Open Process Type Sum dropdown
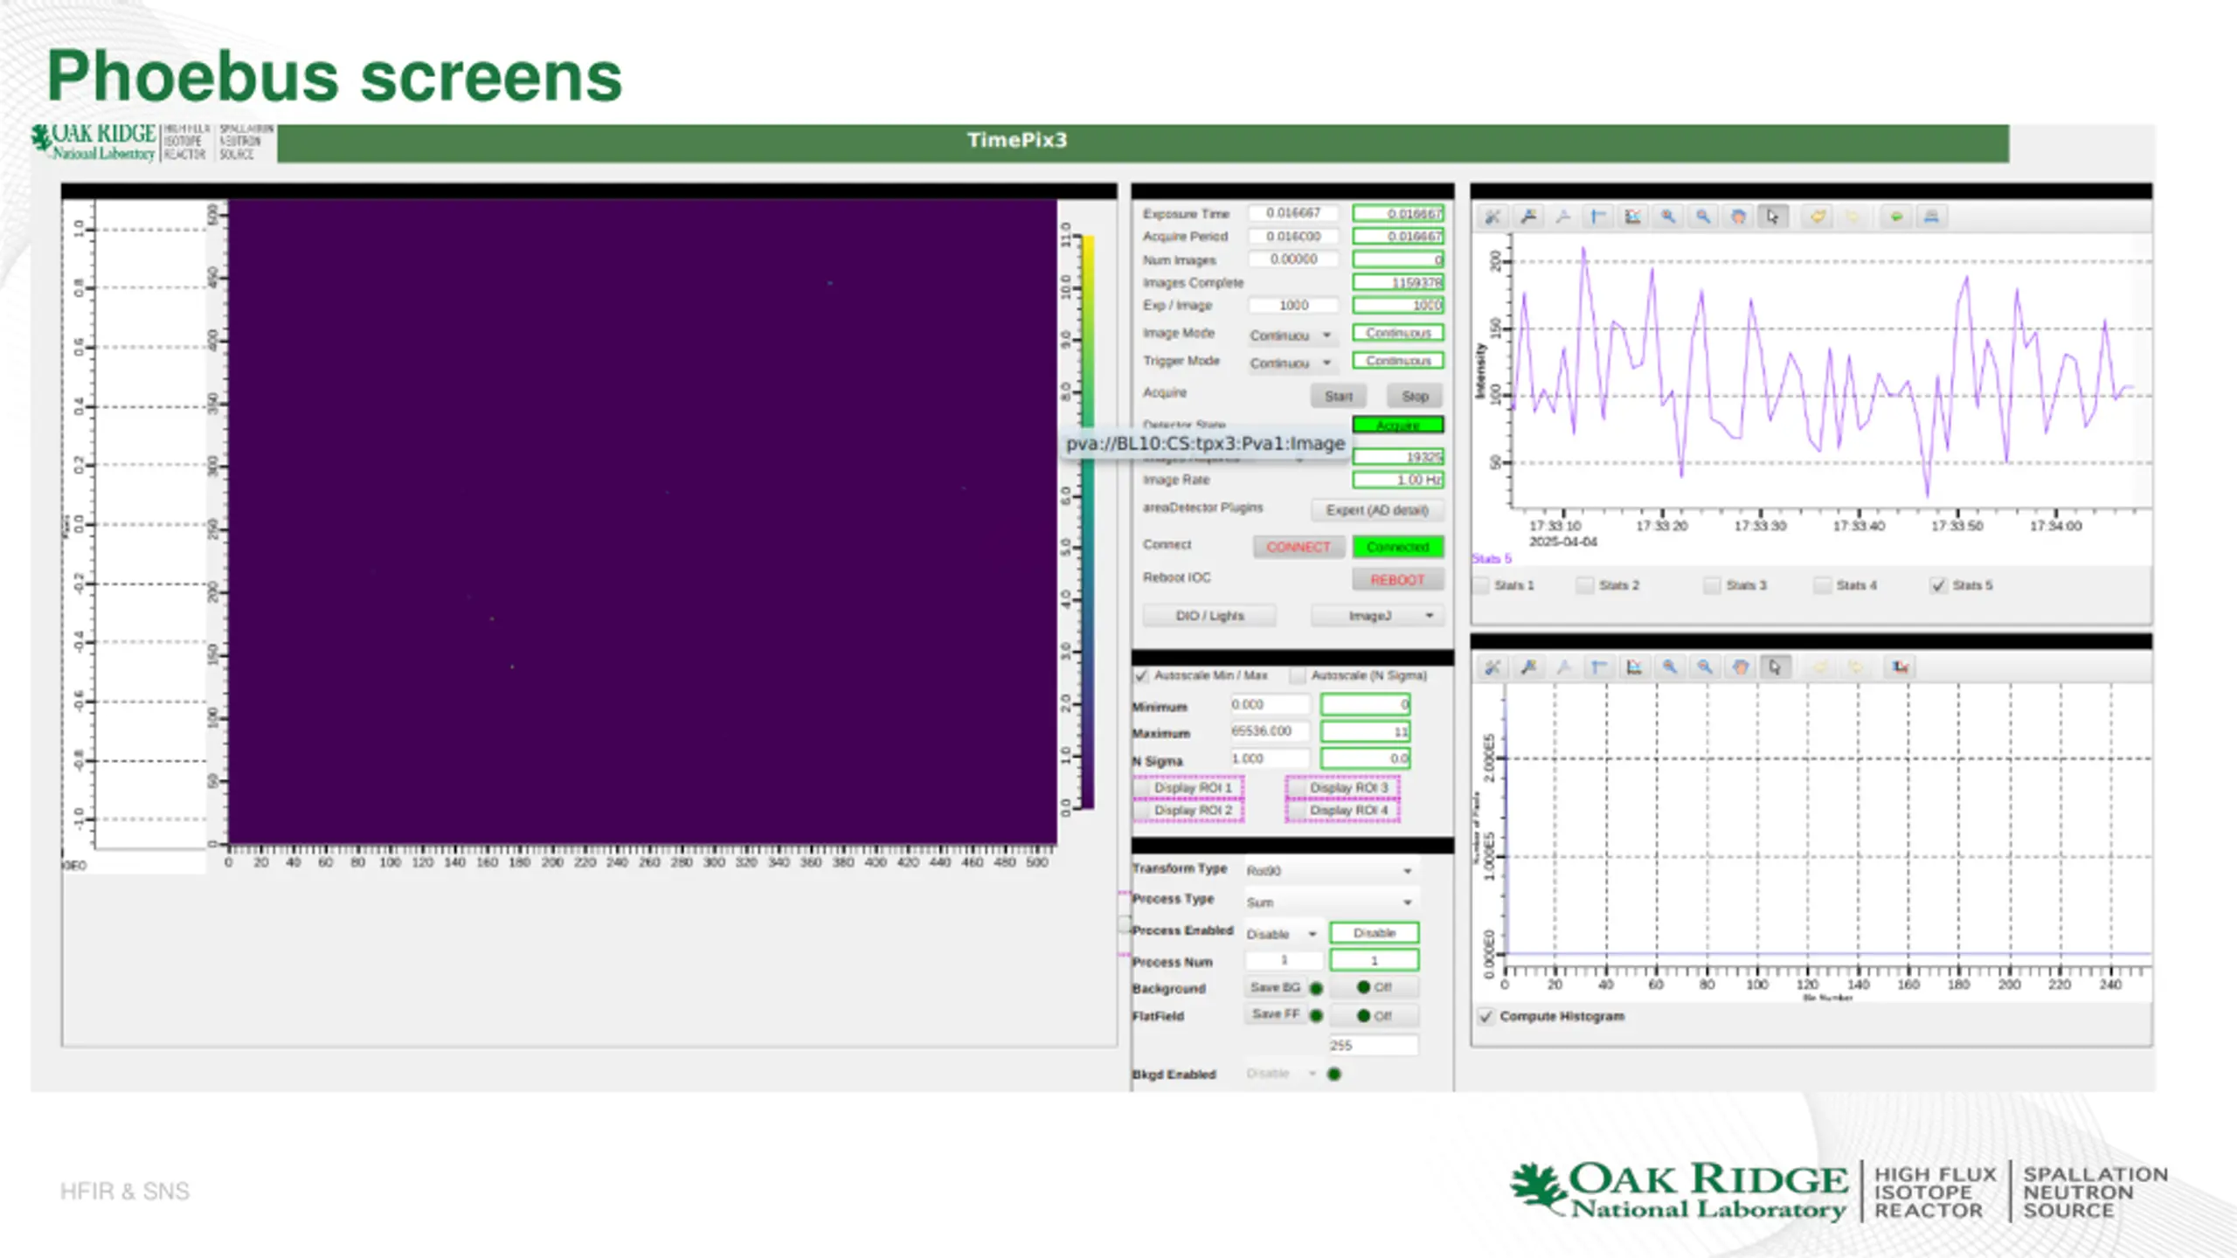Viewport: 2237px width, 1258px height. 1330,902
